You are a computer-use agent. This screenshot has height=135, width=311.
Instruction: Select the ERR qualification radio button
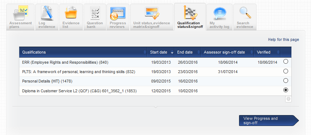(286, 62)
